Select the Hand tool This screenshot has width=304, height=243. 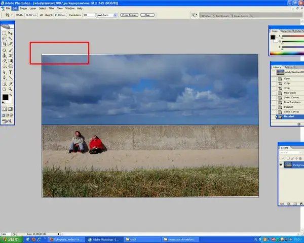(5, 89)
